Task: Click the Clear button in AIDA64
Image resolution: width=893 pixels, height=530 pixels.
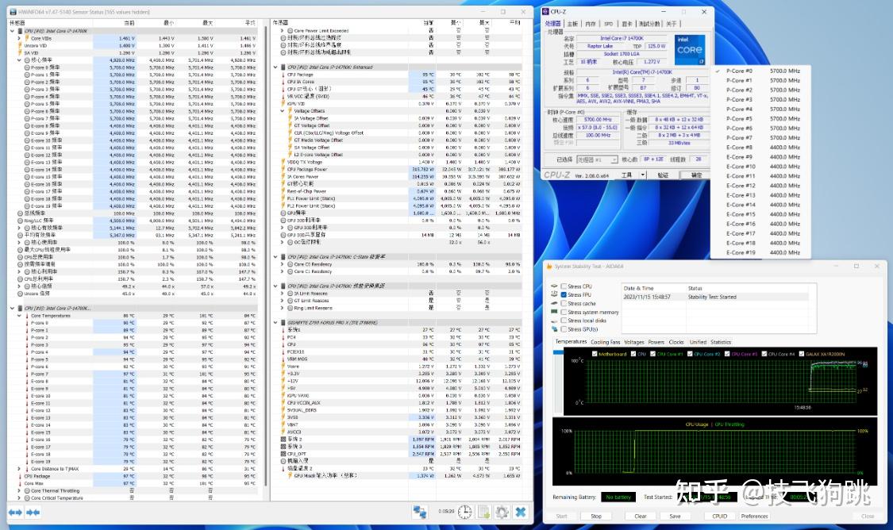Action: click(x=640, y=516)
